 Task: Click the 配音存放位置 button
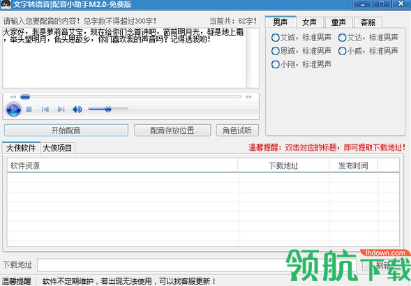pos(172,130)
